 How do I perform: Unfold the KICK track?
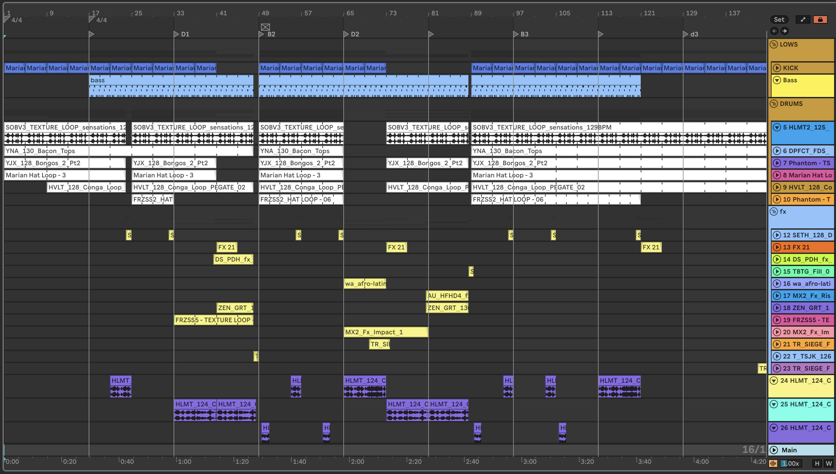pos(777,68)
